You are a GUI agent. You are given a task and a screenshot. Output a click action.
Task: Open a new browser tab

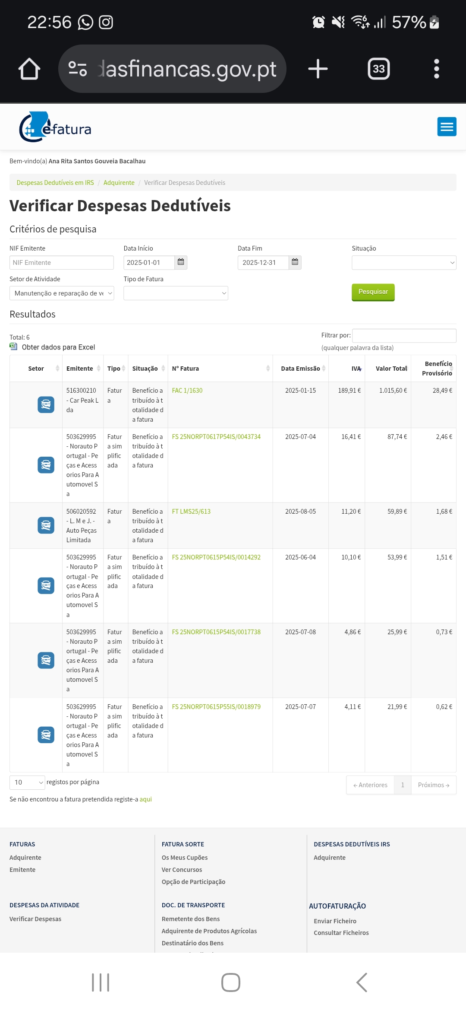point(318,69)
